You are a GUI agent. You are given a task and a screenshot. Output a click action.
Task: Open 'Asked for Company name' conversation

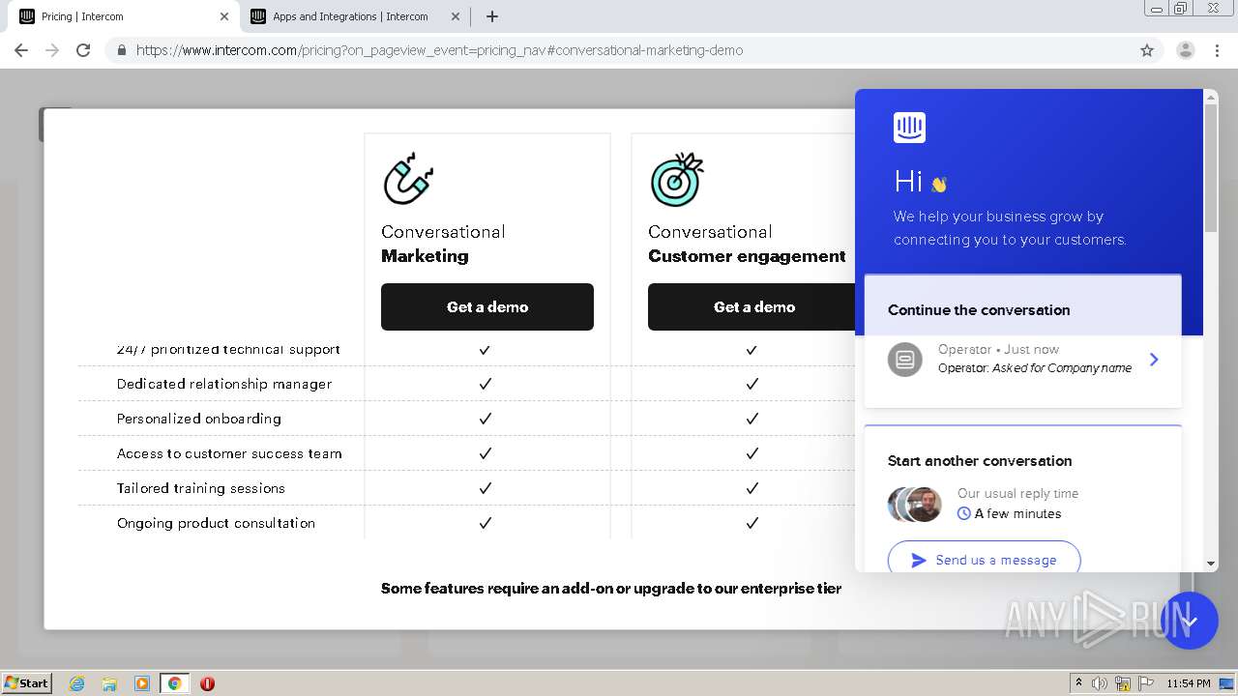[x=1023, y=359]
